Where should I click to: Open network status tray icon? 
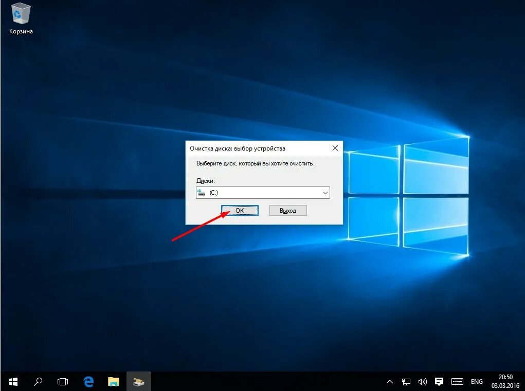(406, 382)
